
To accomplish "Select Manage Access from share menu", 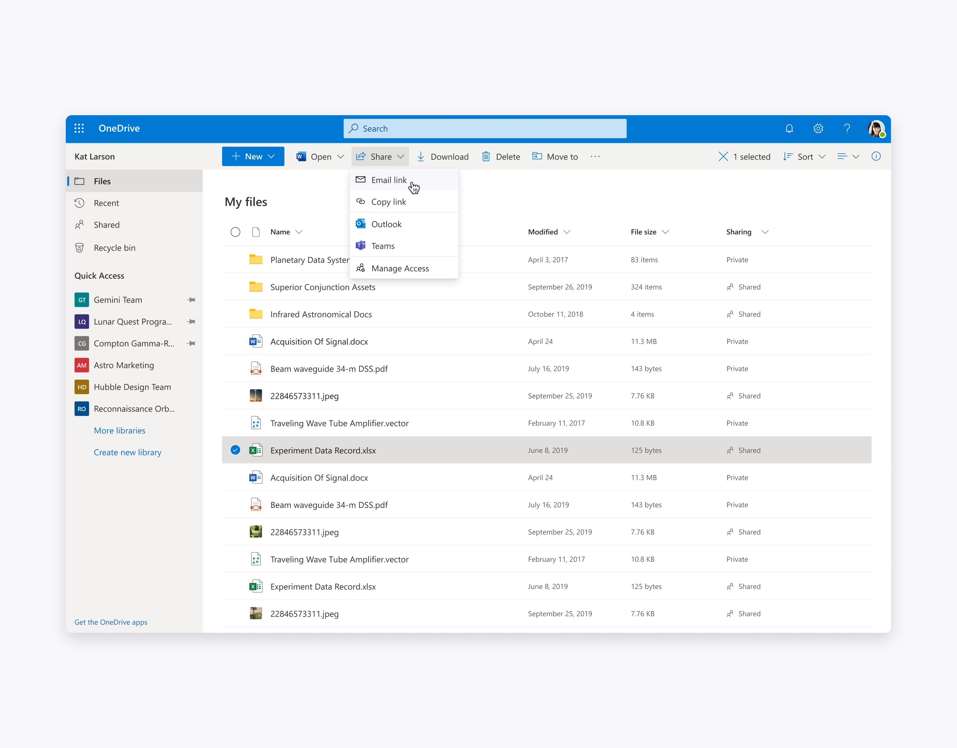I will click(x=400, y=267).
